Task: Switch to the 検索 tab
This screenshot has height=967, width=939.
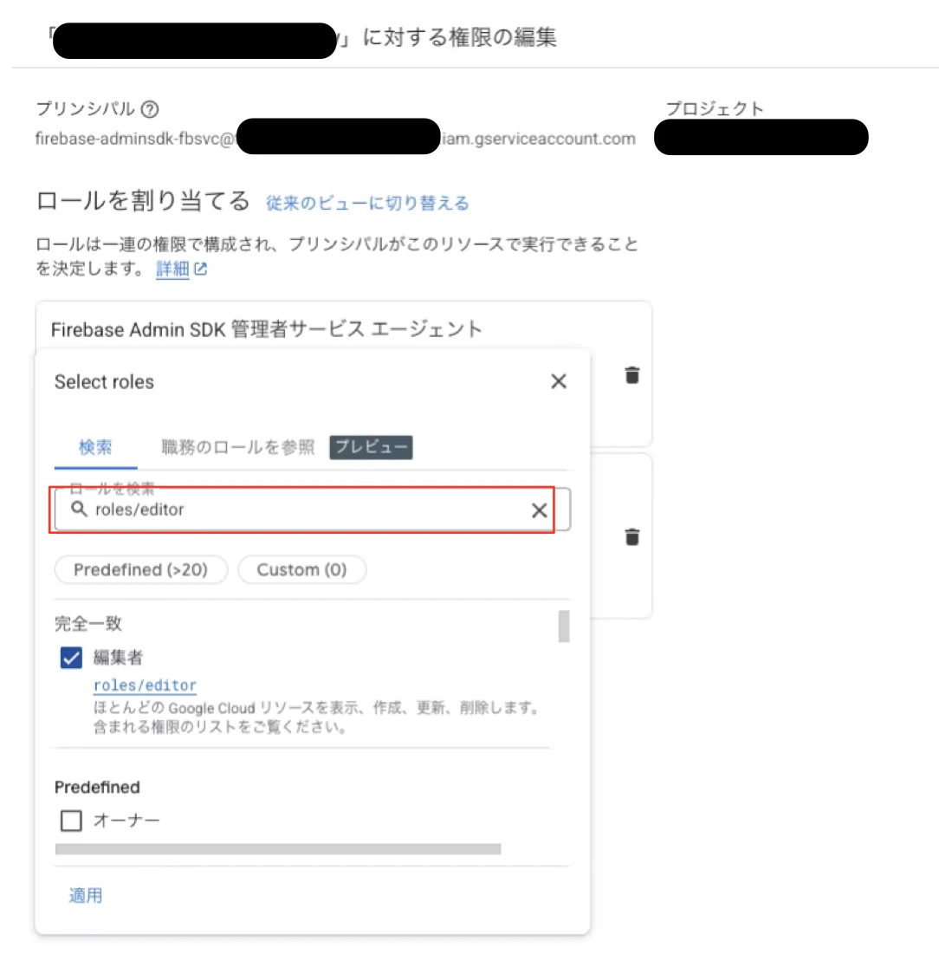Action: 95,447
